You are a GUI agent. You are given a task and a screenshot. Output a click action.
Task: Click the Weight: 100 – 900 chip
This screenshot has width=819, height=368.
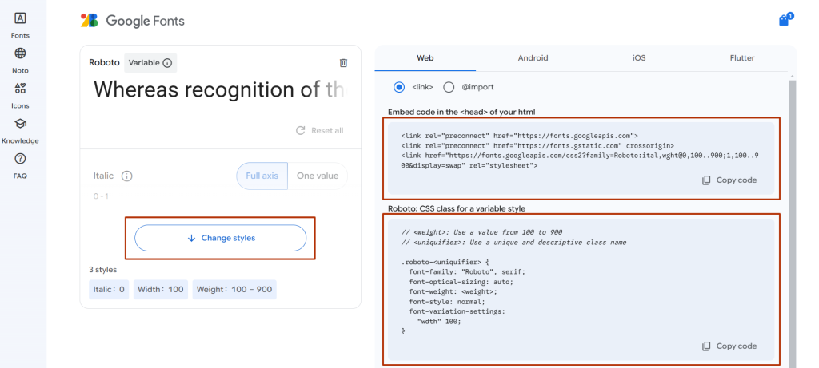click(234, 289)
